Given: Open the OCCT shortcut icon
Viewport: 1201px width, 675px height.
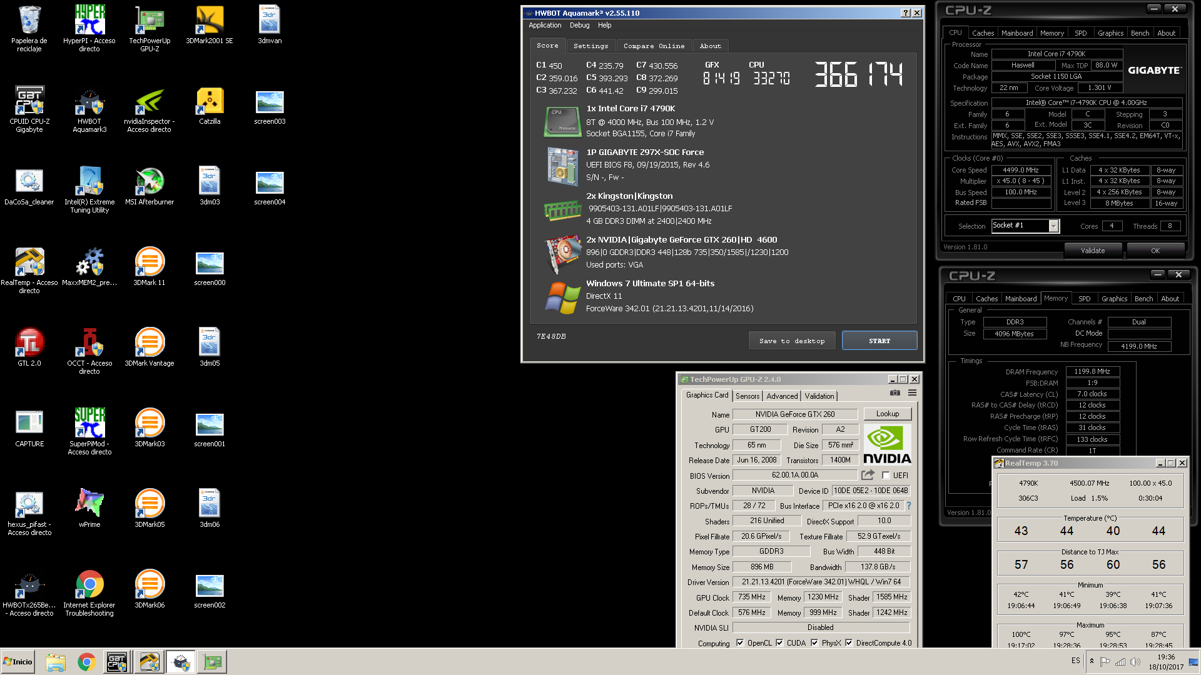Looking at the screenshot, I should point(89,351).
